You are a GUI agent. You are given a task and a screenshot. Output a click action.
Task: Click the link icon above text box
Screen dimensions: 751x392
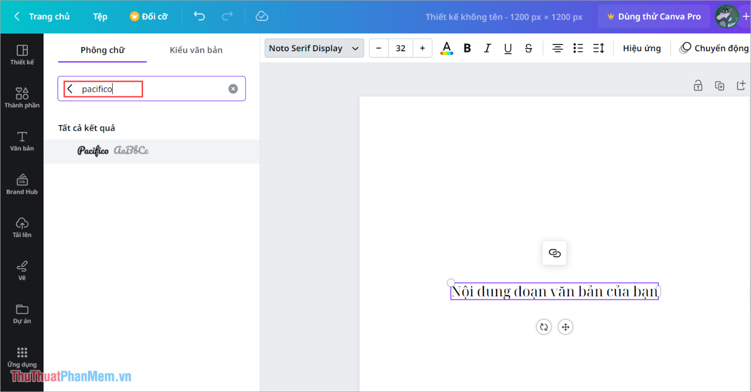[x=554, y=253]
